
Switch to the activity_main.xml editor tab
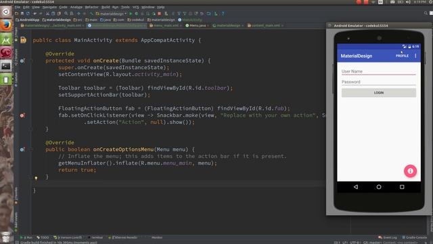click(52, 26)
